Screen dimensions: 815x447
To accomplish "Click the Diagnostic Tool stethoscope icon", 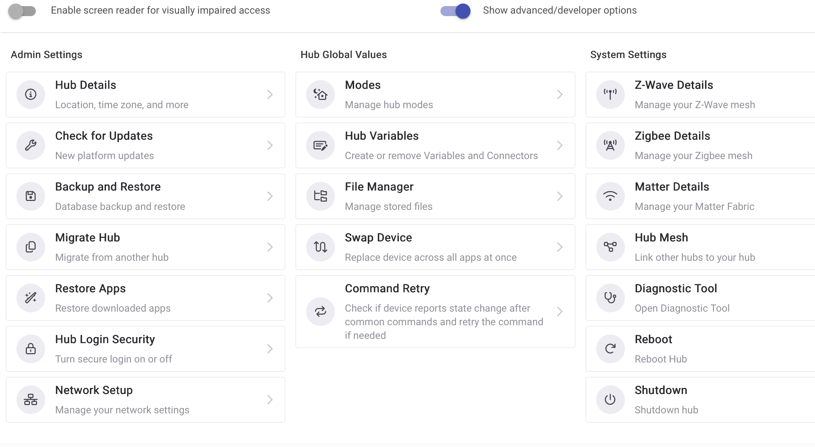I will click(610, 298).
